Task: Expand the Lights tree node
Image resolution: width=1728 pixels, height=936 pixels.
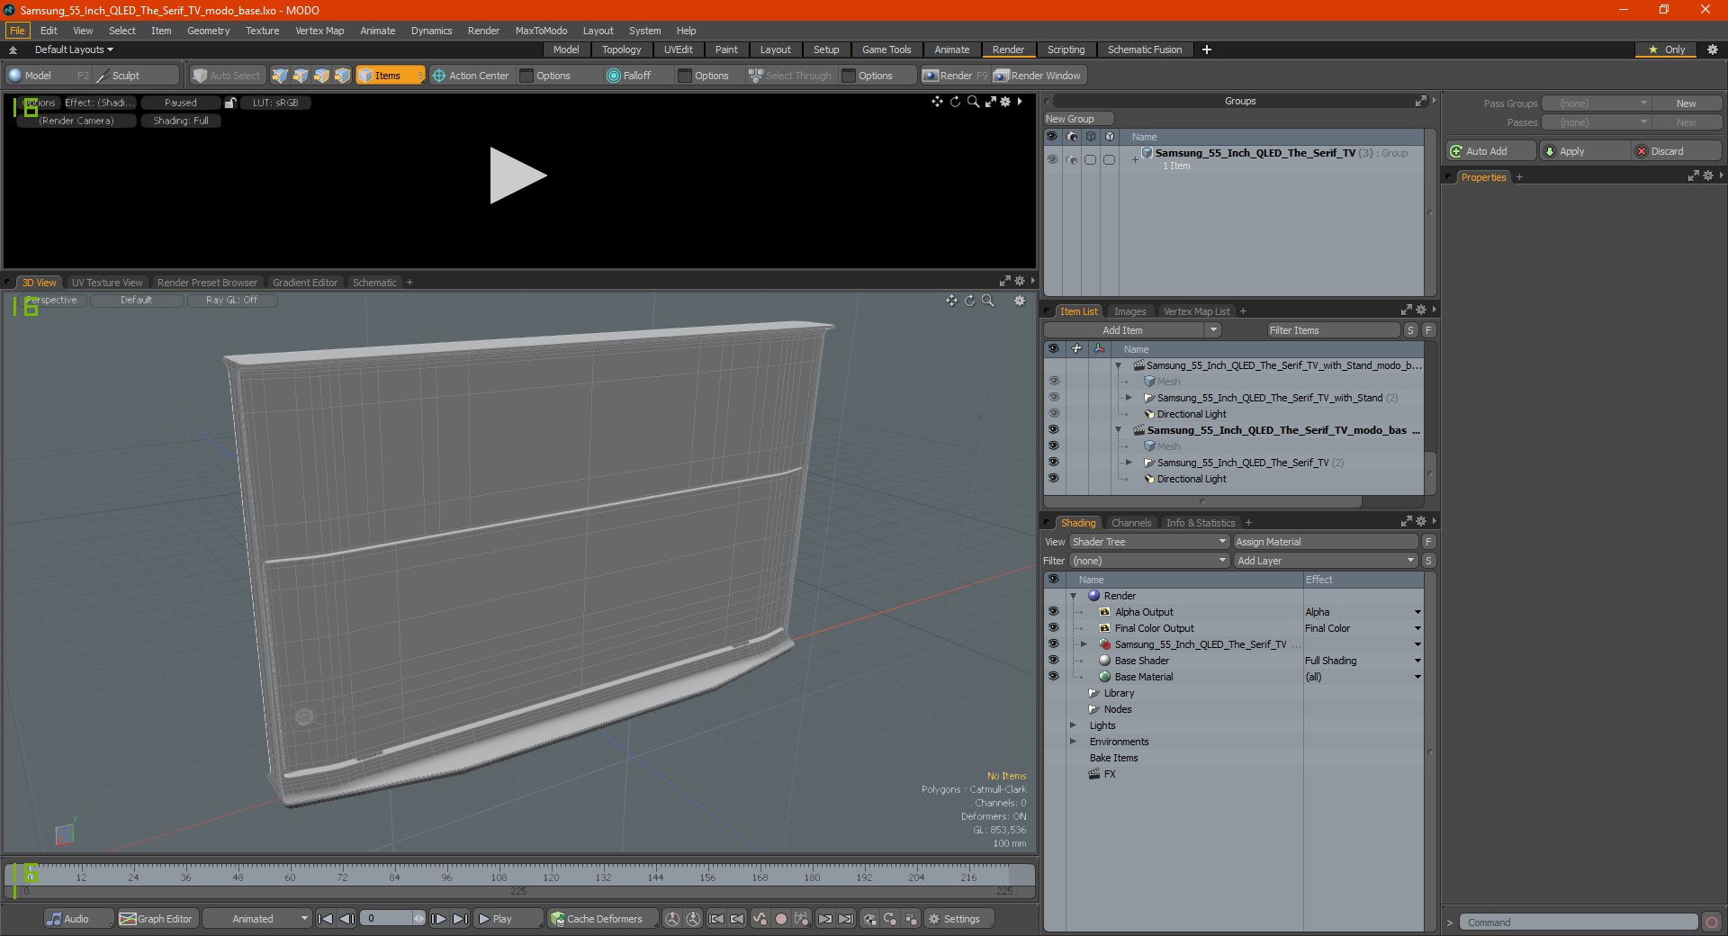Action: click(1073, 725)
